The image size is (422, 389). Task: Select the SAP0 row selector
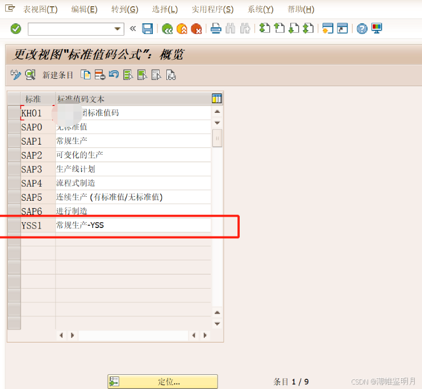point(14,127)
